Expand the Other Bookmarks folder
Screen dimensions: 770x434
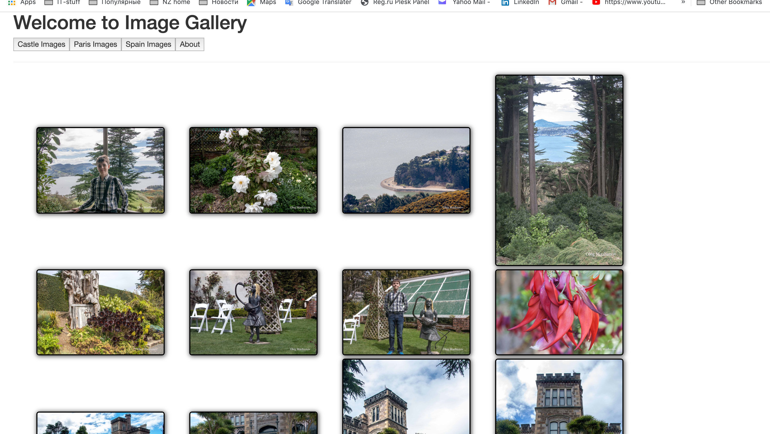(729, 2)
